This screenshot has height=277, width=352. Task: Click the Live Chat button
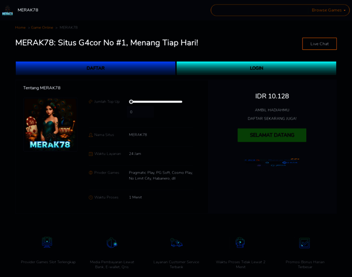[x=320, y=44]
